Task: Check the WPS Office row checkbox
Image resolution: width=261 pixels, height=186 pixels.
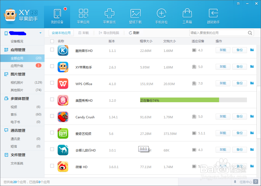Action: [x=52, y=83]
